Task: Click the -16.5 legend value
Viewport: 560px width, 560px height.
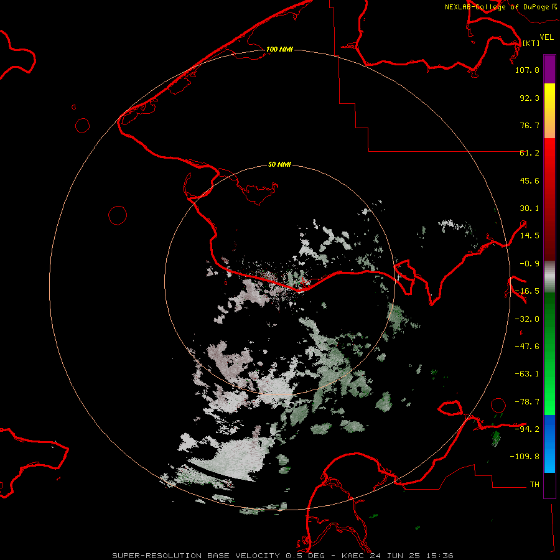Action: coord(527,291)
